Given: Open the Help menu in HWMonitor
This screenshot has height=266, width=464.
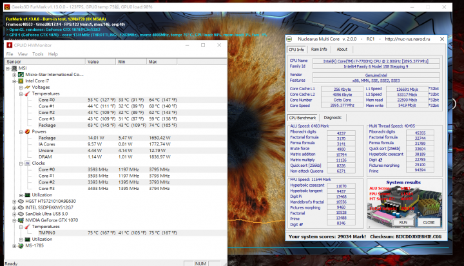Looking at the screenshot, I should 53,54.
